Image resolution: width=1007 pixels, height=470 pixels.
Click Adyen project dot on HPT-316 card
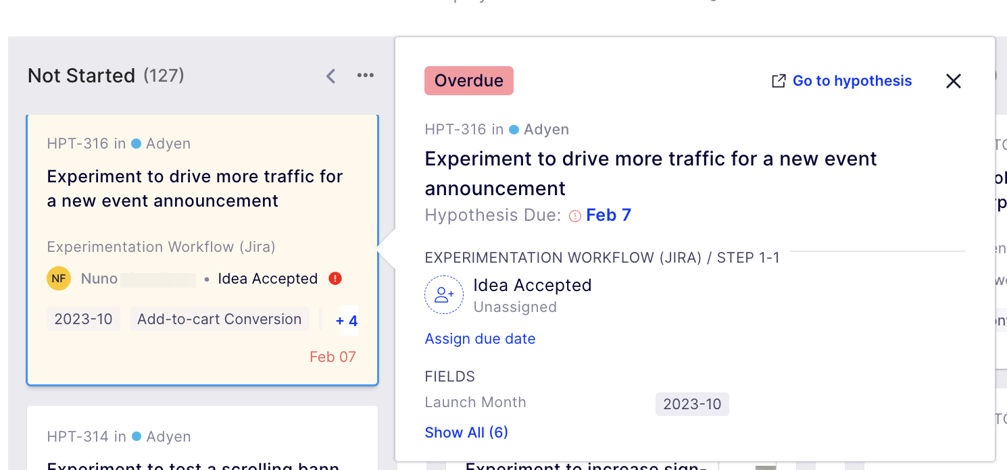pos(137,144)
